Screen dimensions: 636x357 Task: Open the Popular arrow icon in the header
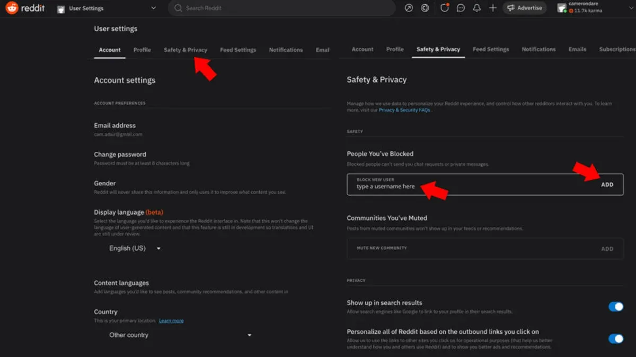click(x=409, y=8)
